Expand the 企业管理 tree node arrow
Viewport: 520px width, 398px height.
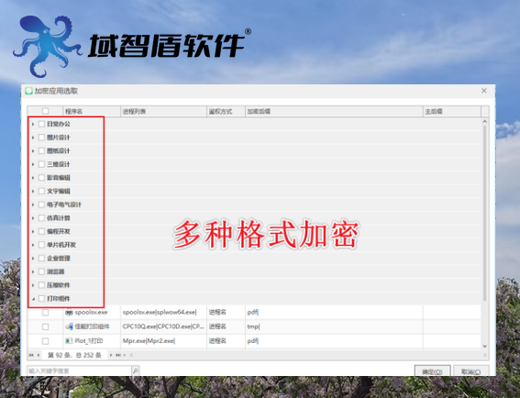[33, 259]
